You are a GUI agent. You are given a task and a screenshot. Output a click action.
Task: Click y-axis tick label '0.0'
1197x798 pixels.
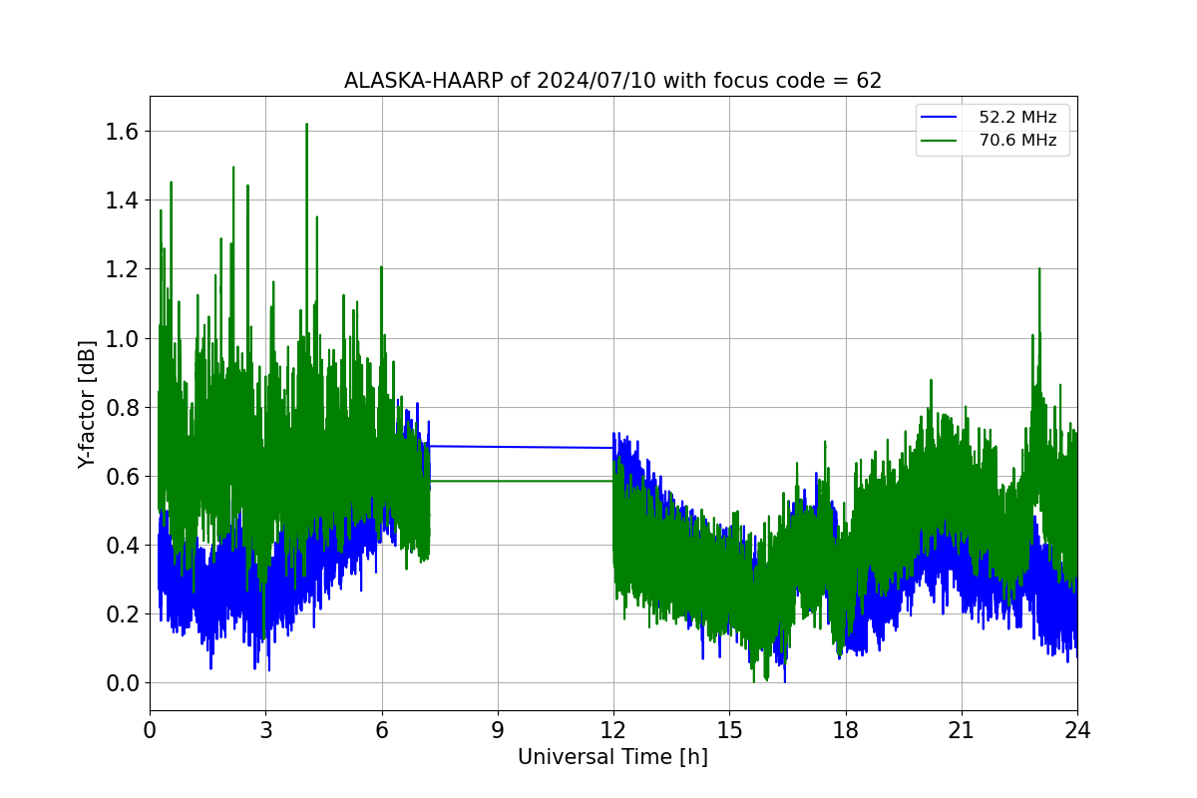pyautogui.click(x=123, y=683)
